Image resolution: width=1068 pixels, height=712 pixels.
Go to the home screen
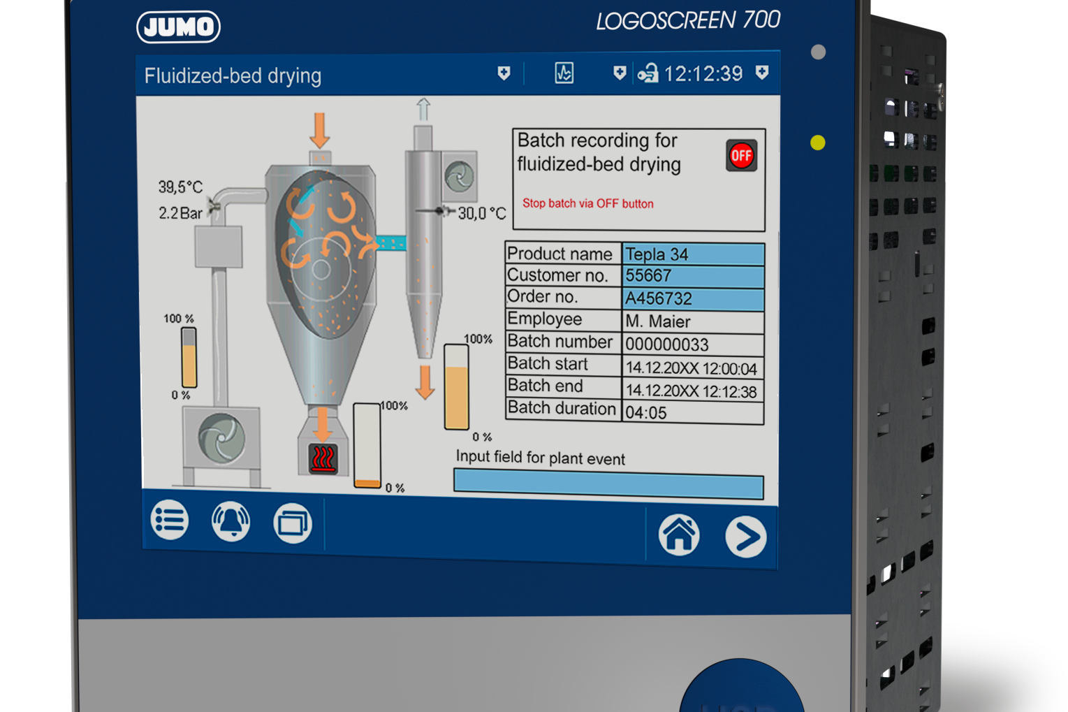(678, 535)
